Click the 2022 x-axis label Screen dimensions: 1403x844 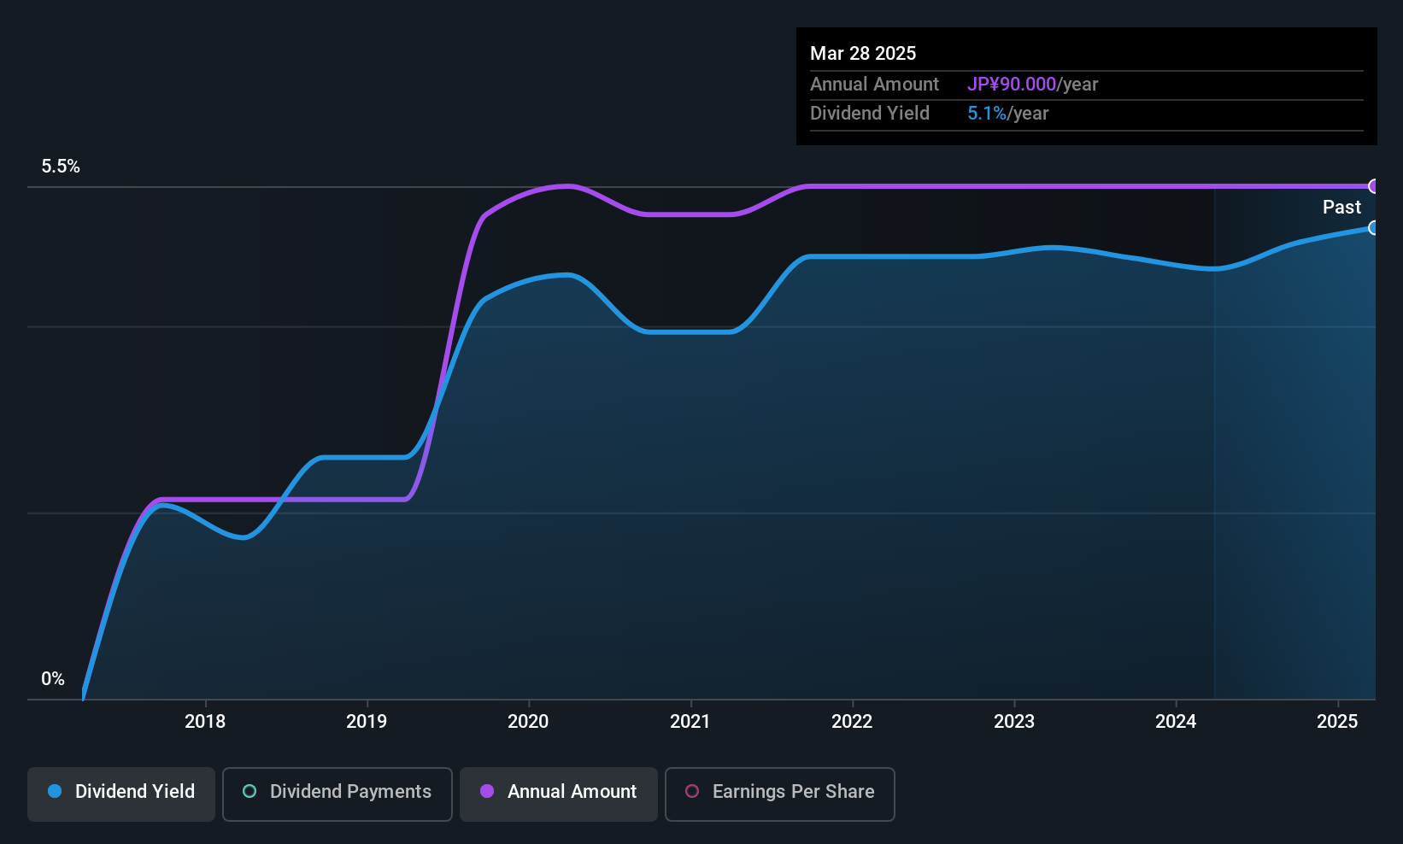[852, 722]
